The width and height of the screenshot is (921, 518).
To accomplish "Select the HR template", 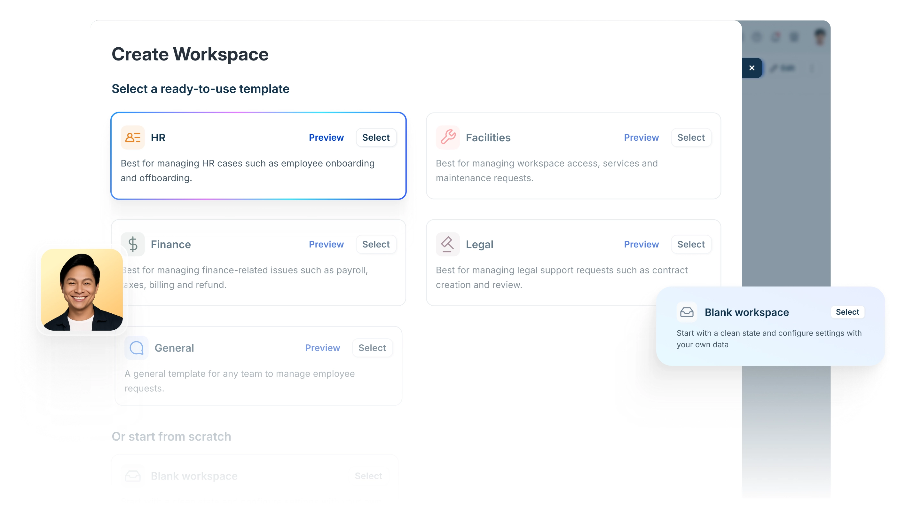I will (x=376, y=137).
